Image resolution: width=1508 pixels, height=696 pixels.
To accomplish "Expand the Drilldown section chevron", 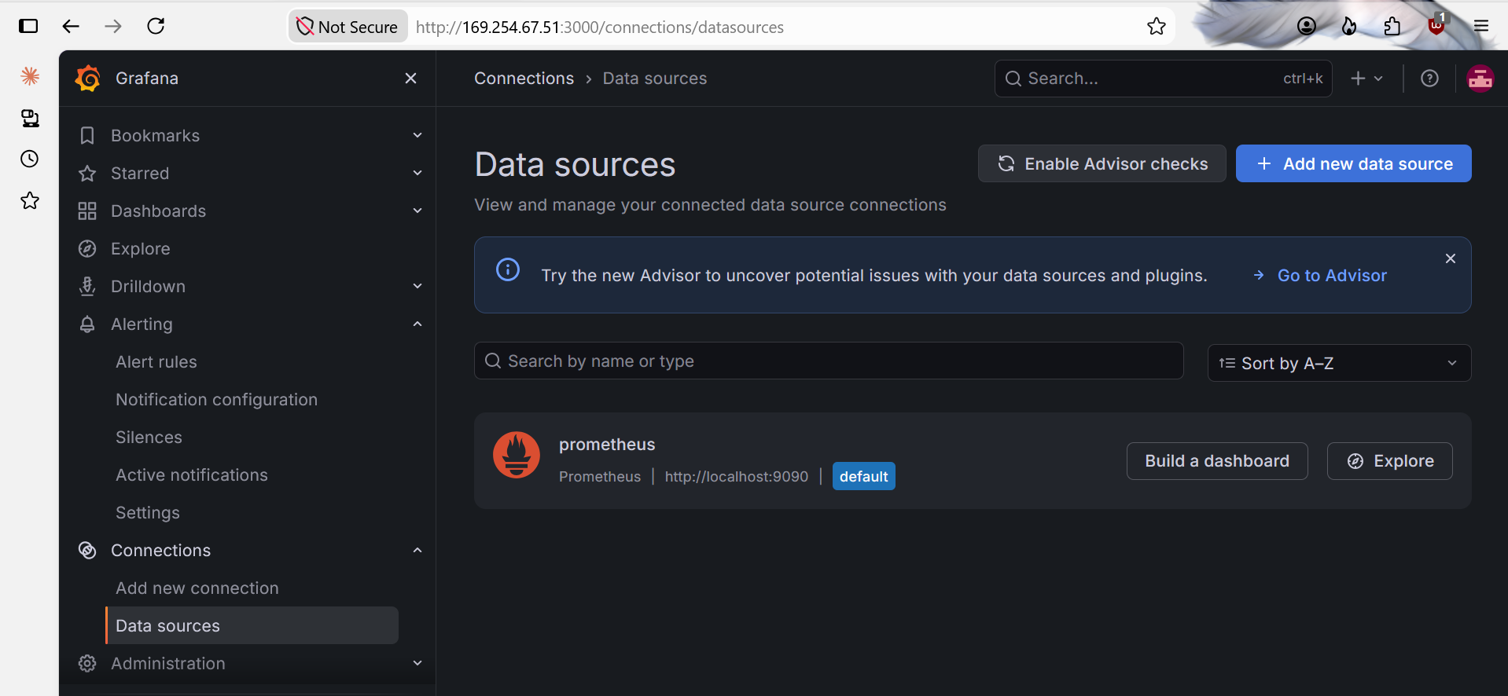I will pos(417,286).
